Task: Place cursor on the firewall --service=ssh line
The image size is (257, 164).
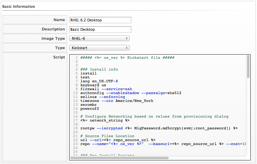Action: pos(106,89)
